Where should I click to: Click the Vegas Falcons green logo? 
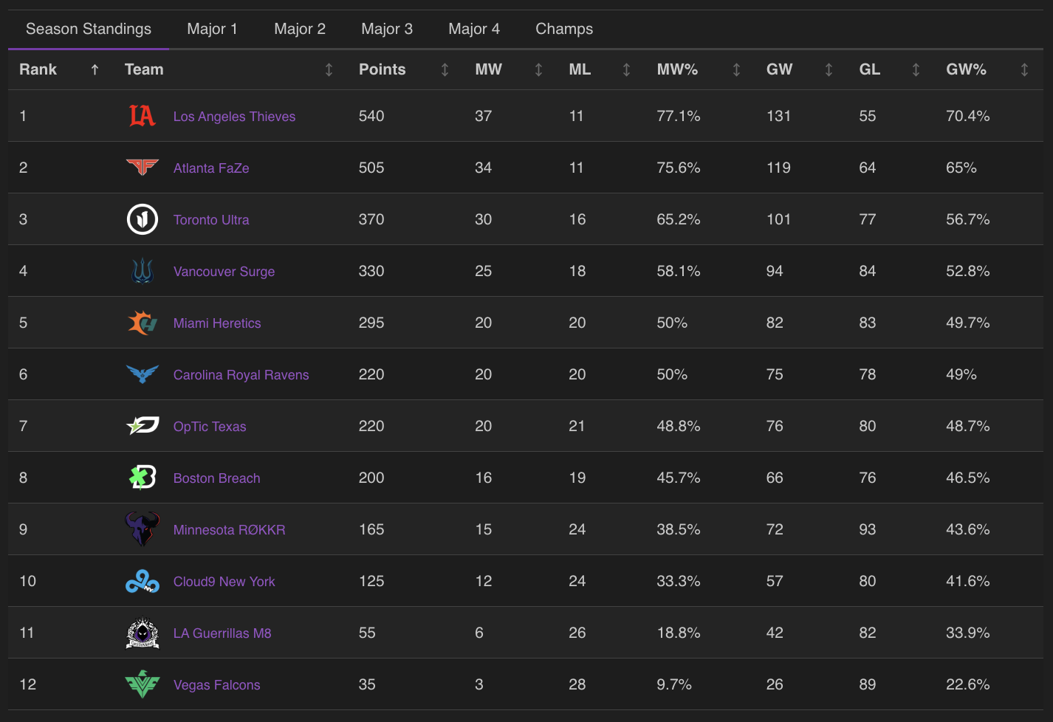tap(142, 684)
